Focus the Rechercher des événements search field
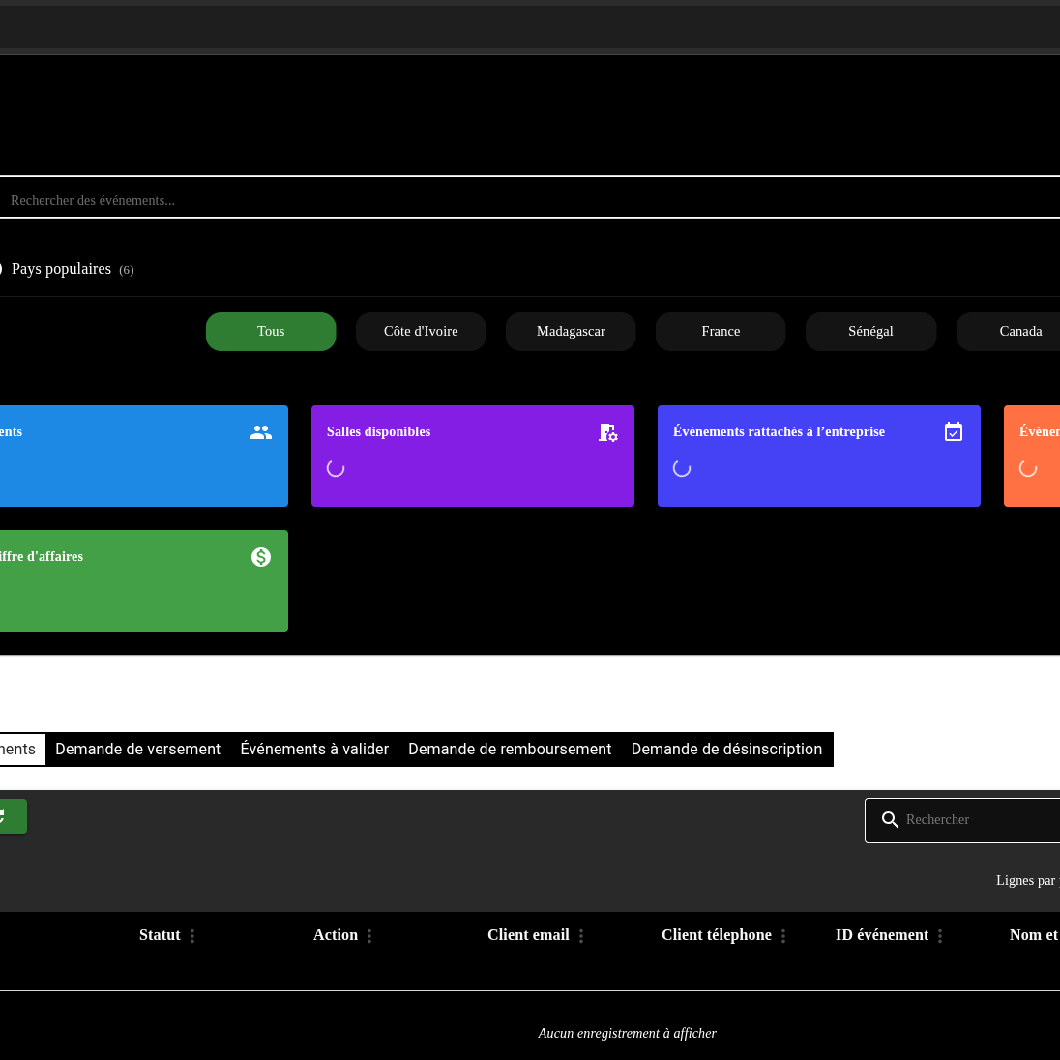 (484, 200)
